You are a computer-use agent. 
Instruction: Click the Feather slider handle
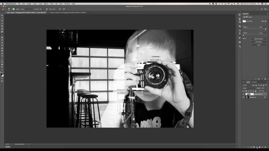pyautogui.click(x=243, y=35)
